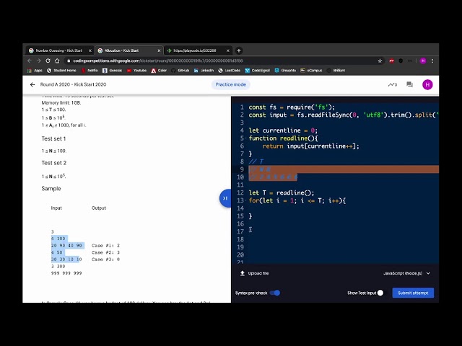Click the Upload file label
Image resolution: width=462 pixels, height=346 pixels.
258,273
